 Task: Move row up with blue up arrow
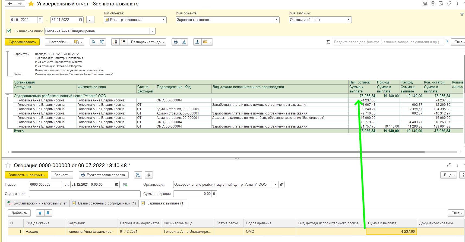(40, 213)
